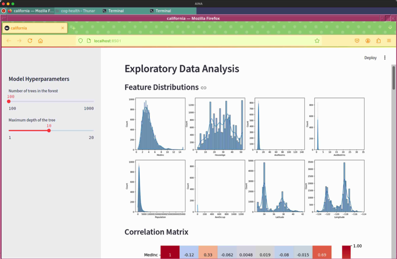
Task: Click the browser forward arrow
Action: [x=19, y=41]
